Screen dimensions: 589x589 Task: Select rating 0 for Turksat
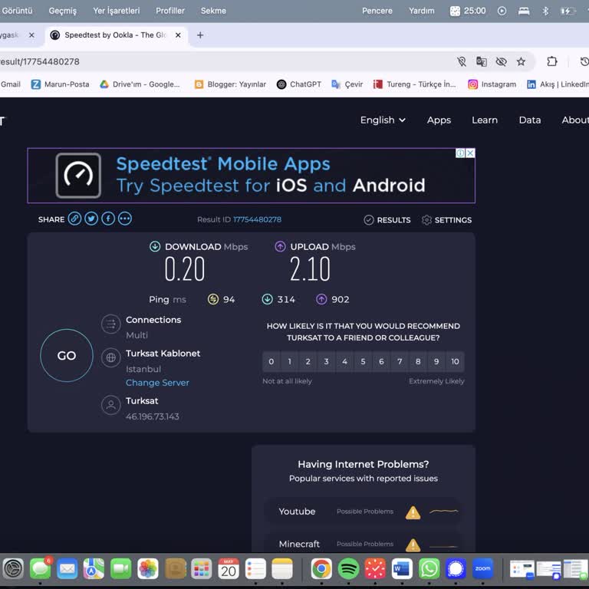coord(271,361)
